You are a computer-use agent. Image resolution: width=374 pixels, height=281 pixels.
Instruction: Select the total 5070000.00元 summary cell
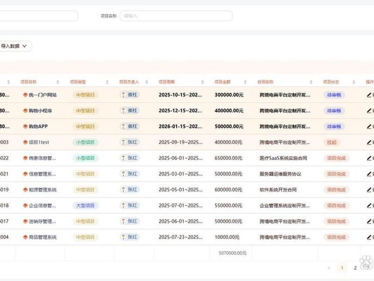click(x=232, y=253)
